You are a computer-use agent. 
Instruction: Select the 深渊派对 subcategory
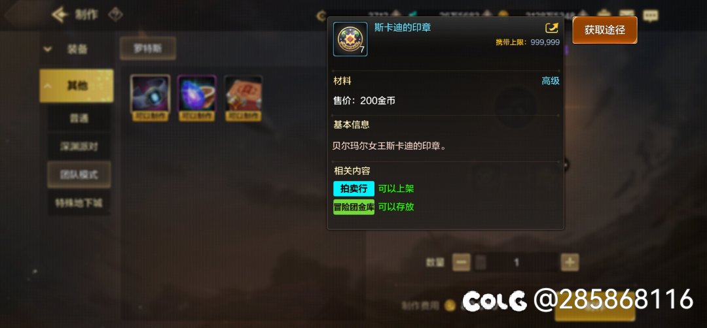(x=79, y=146)
